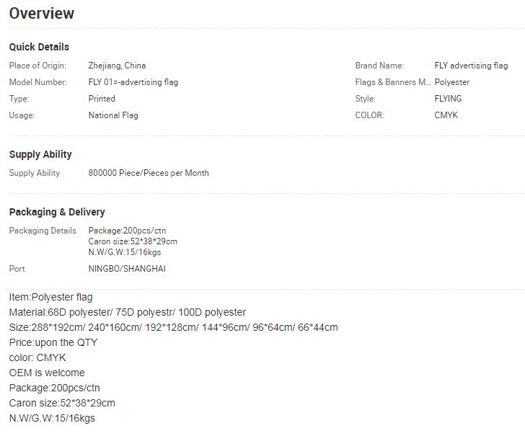Viewport: 525px width, 436px height.
Task: Select the Polyester material value
Action: pyautogui.click(x=451, y=82)
